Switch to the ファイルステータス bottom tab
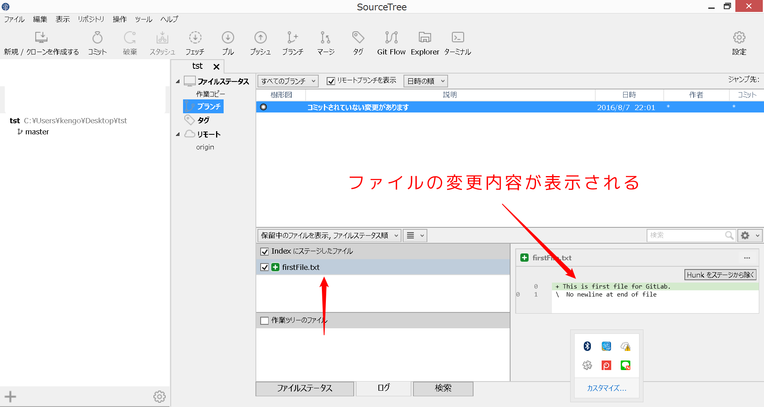The height and width of the screenshot is (407, 764). coord(305,388)
